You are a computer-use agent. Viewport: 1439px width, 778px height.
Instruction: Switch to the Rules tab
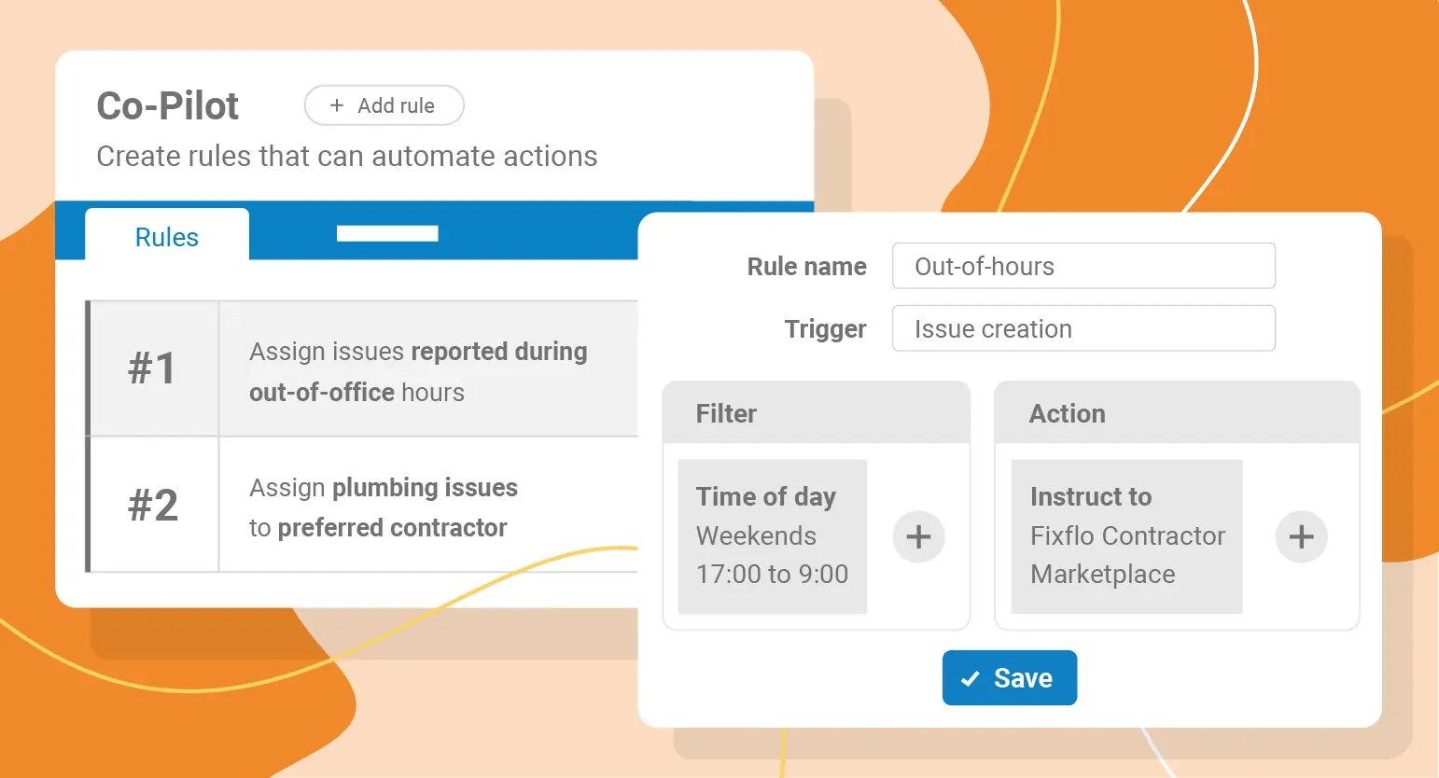point(166,236)
